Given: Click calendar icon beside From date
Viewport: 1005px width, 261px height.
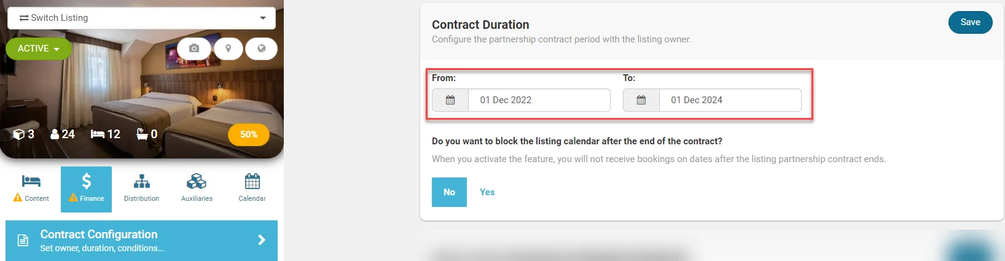Looking at the screenshot, I should pos(450,100).
